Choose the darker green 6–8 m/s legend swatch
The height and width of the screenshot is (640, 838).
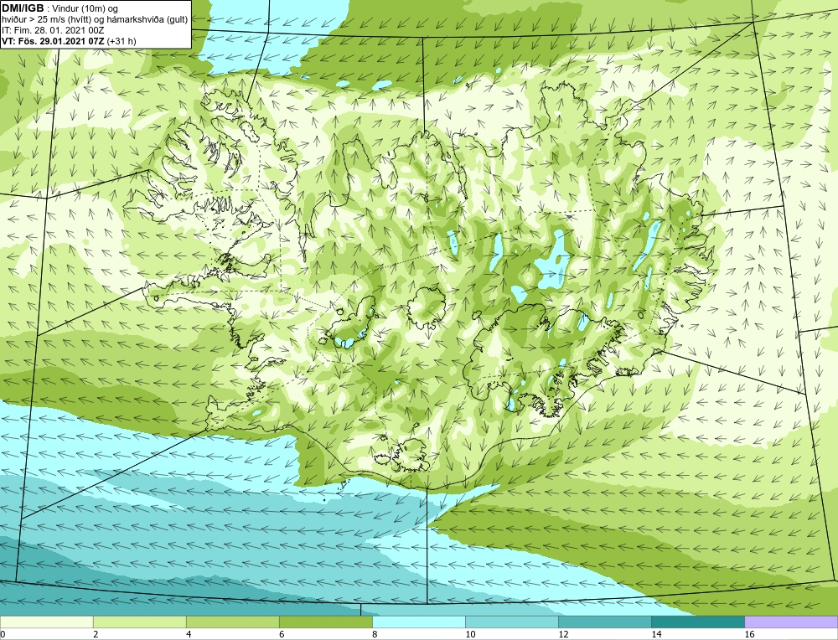(x=325, y=622)
